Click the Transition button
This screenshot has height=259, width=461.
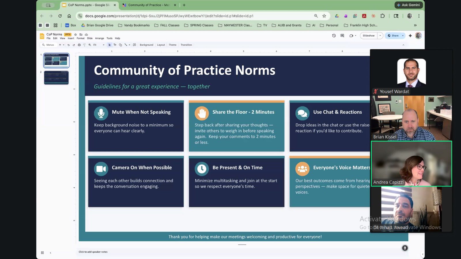tap(186, 45)
